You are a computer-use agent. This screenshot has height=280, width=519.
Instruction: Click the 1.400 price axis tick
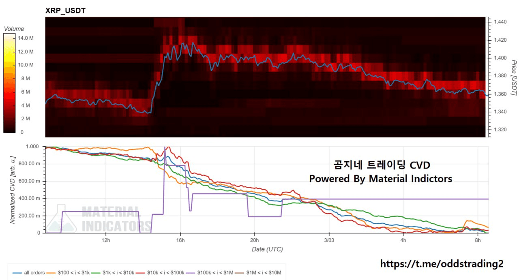tap(501, 58)
